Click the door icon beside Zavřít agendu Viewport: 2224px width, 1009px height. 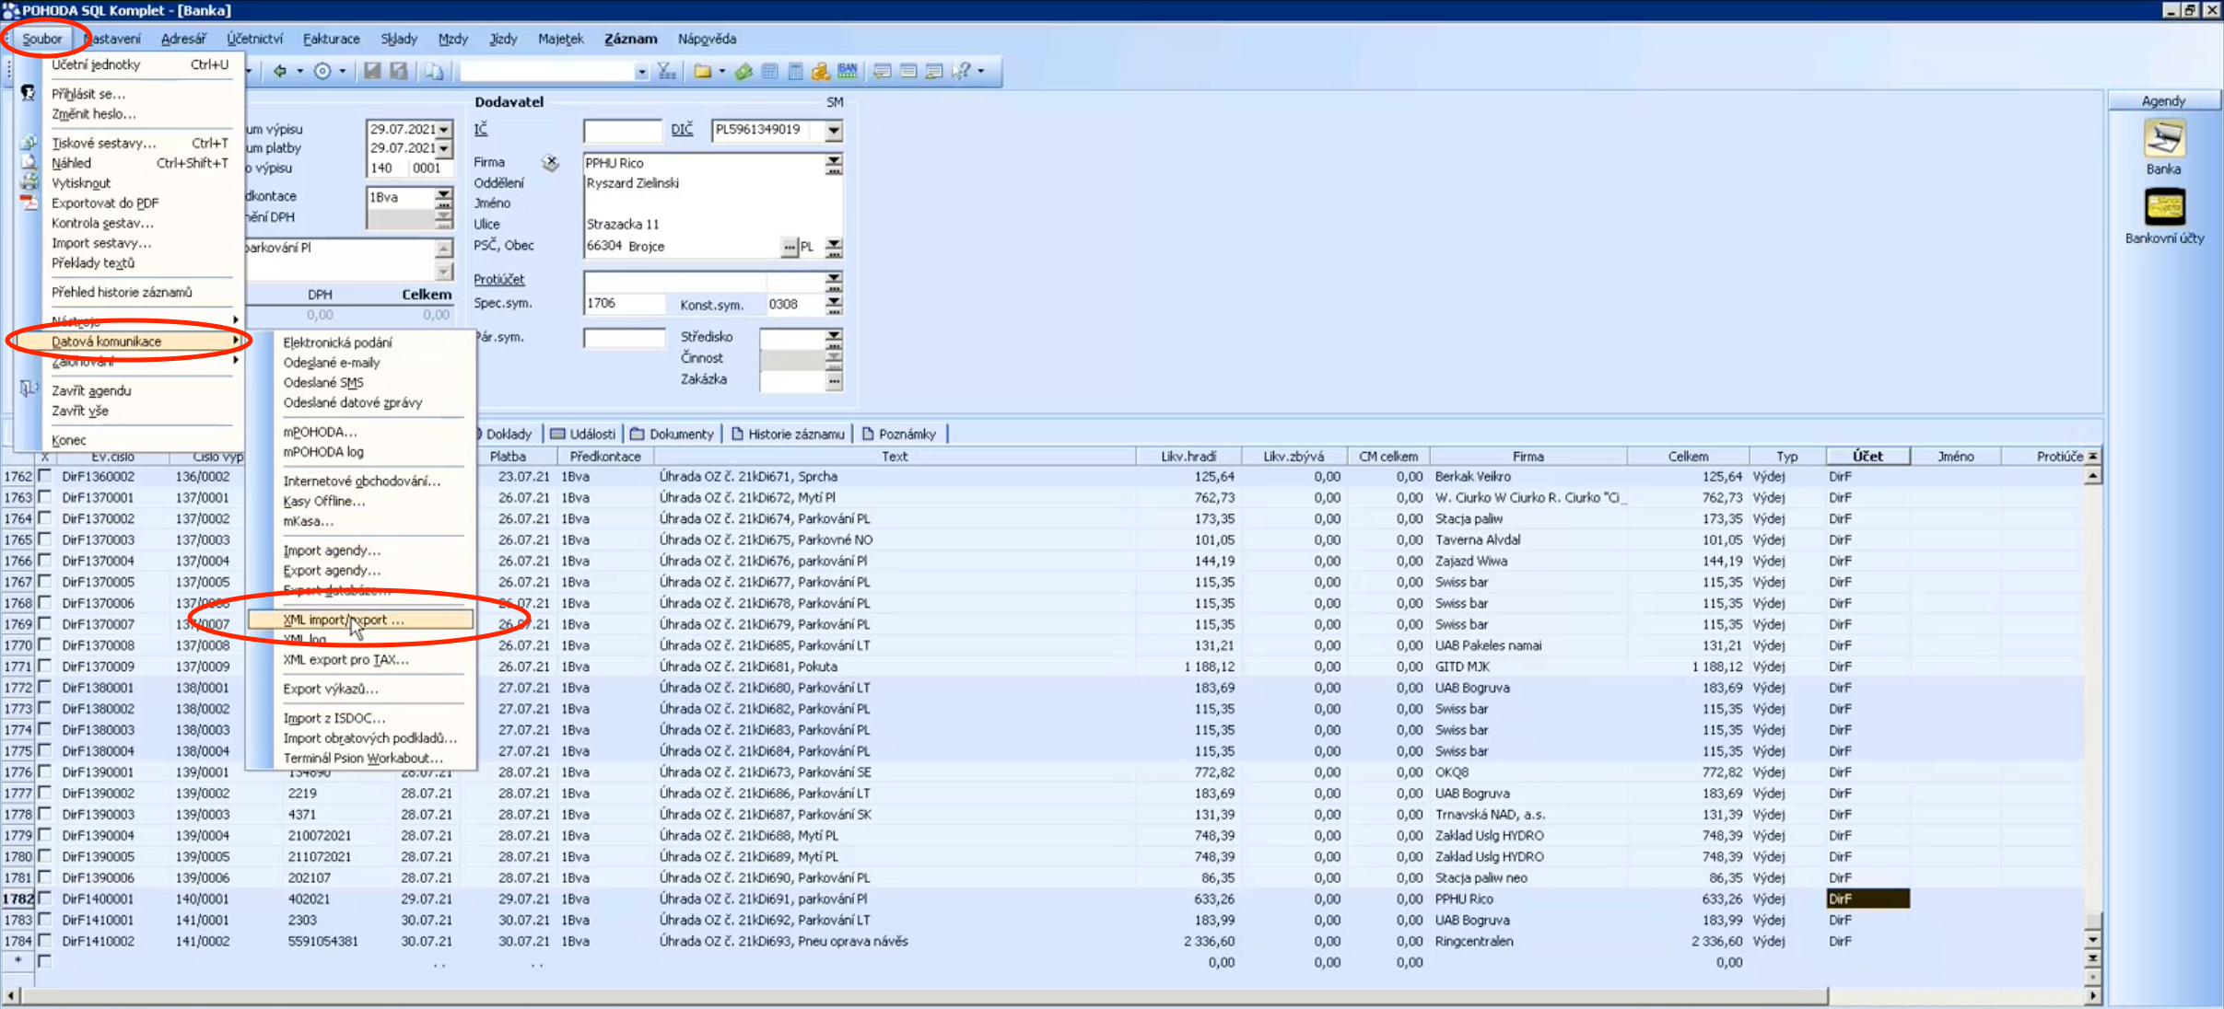tap(29, 389)
